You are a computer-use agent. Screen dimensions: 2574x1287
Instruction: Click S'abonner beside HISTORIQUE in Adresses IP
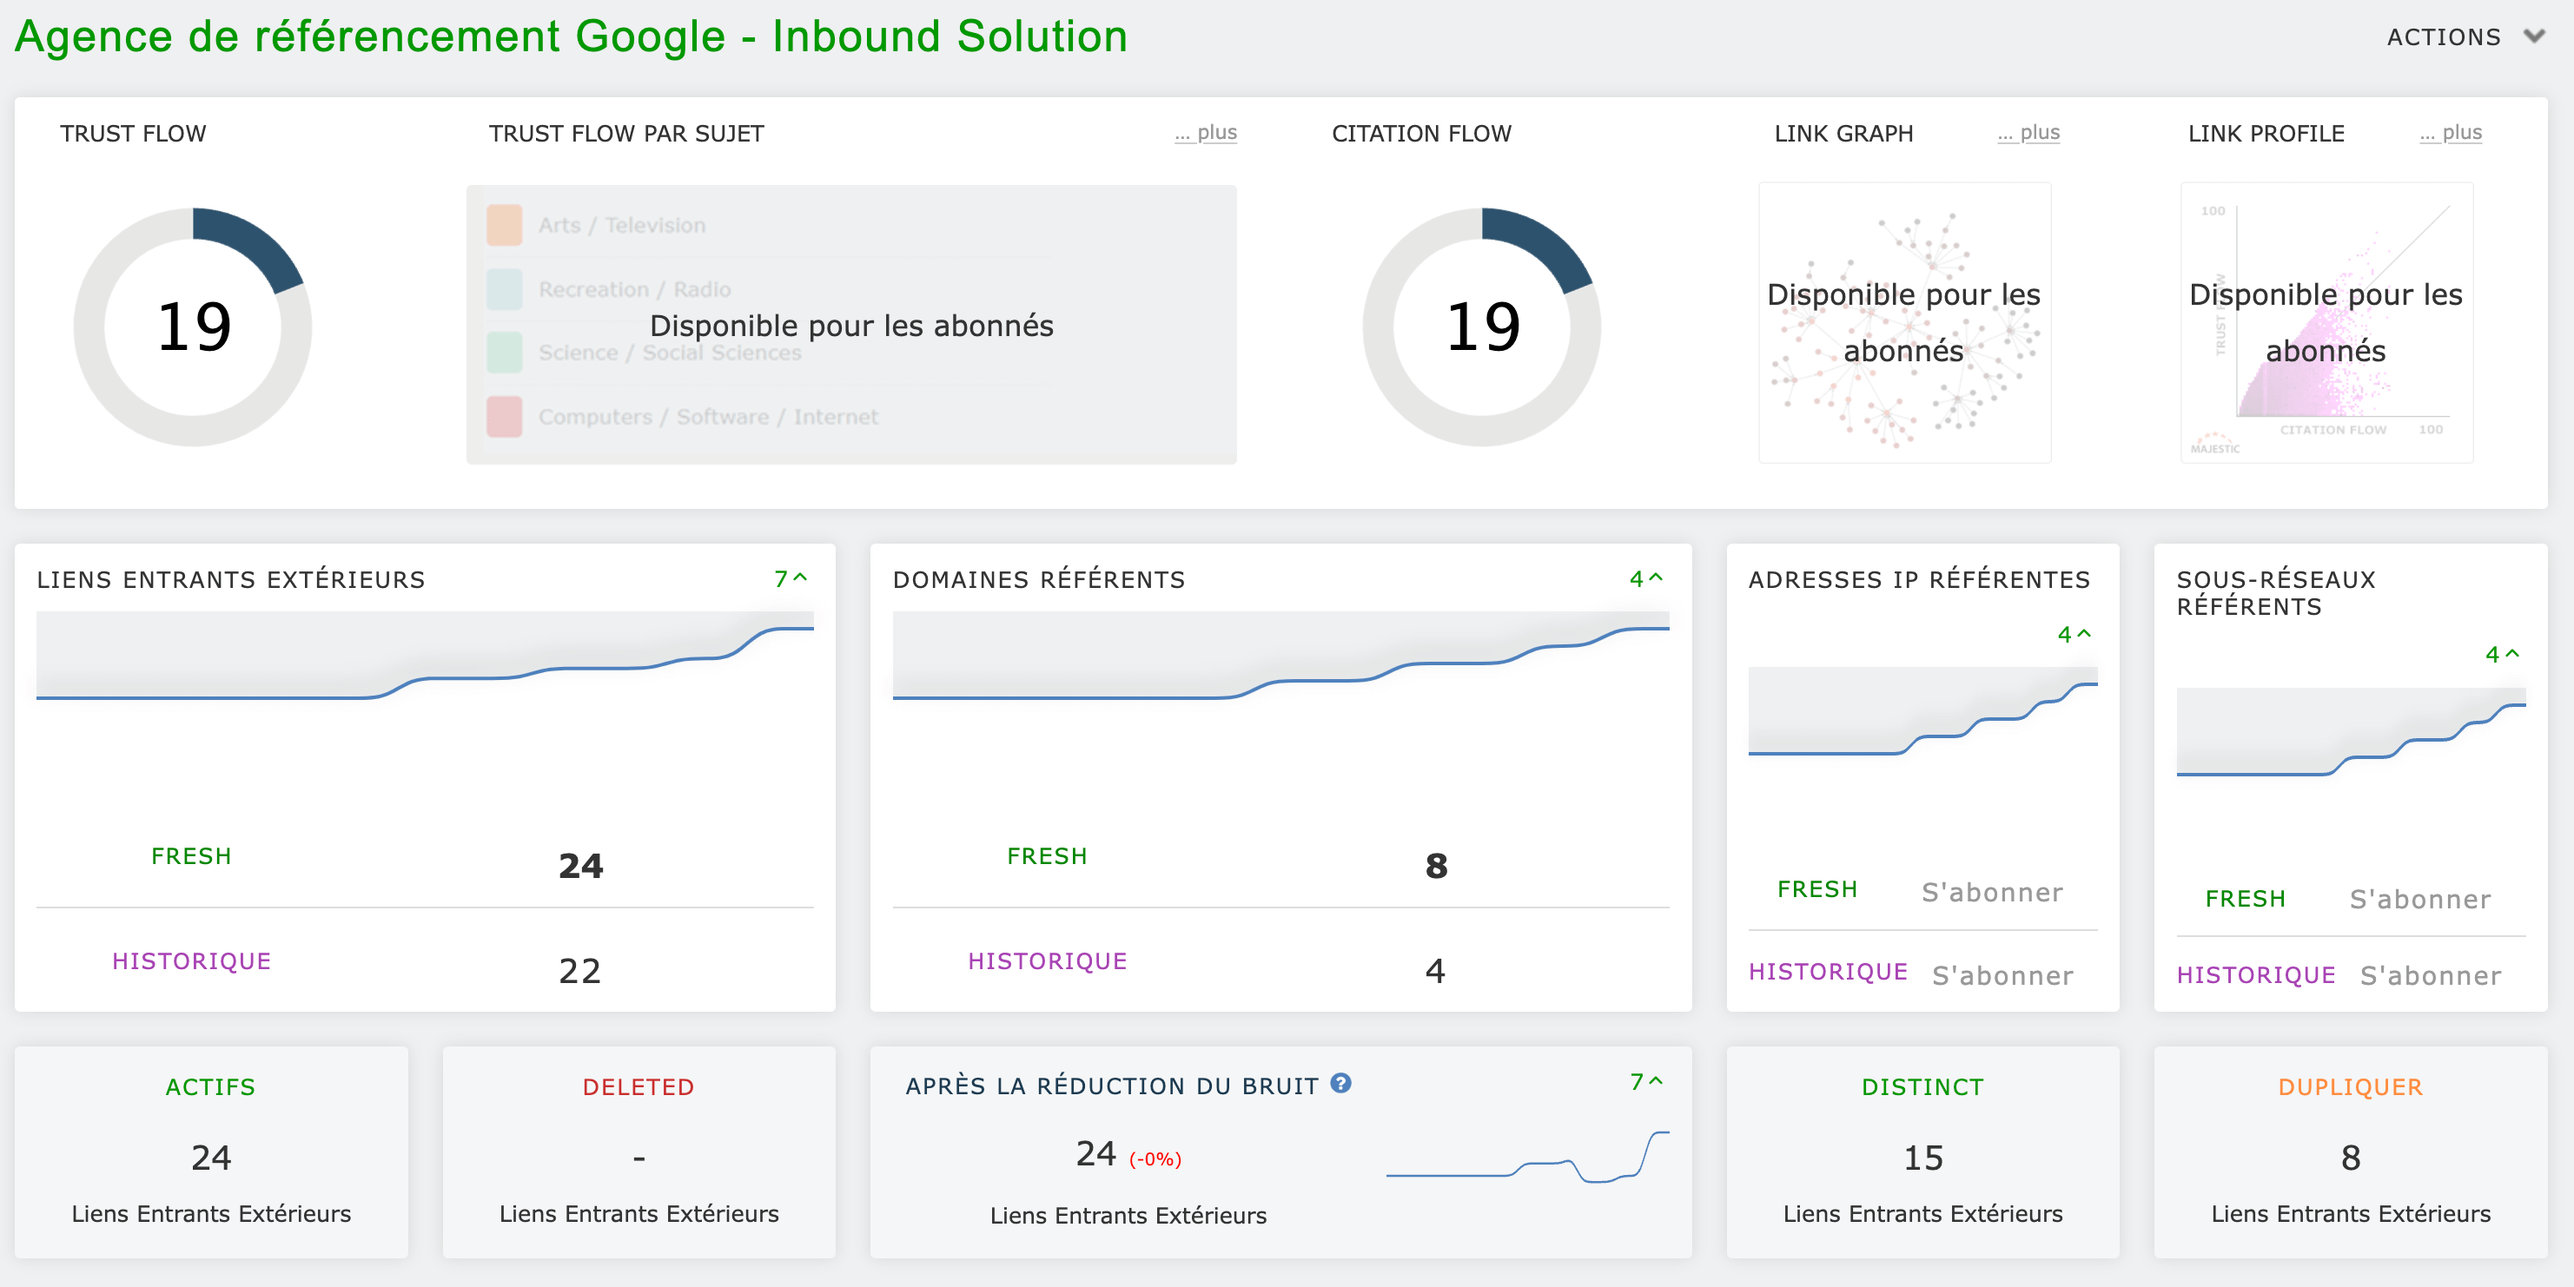(x=2002, y=975)
